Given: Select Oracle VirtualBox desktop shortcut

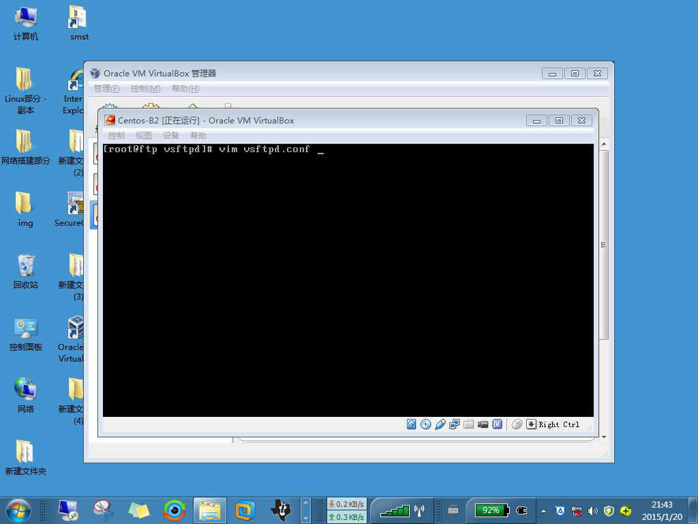Looking at the screenshot, I should click(71, 340).
